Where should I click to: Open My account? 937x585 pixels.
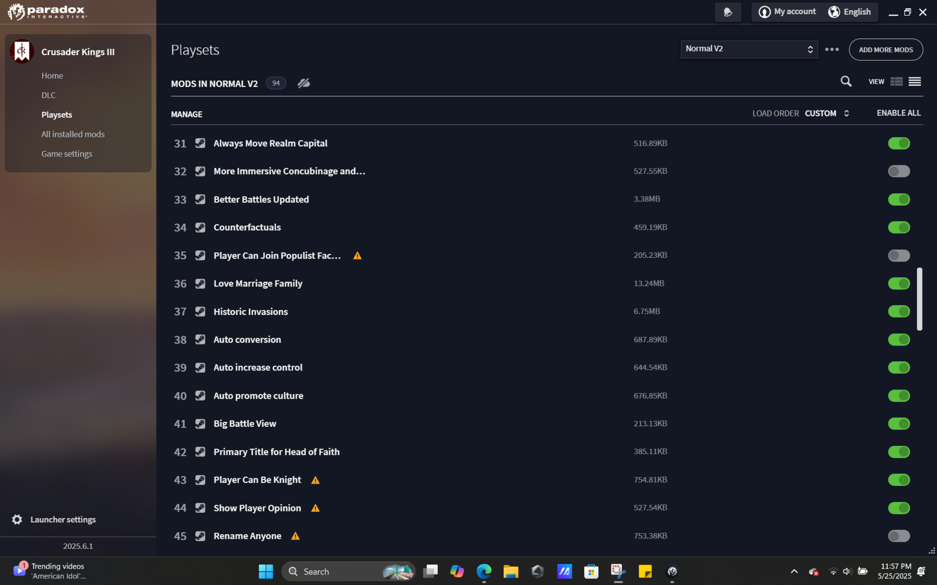tap(787, 12)
